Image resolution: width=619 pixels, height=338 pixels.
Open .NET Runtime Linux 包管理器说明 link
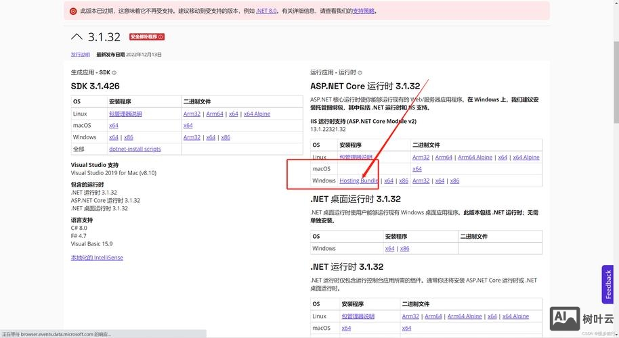coord(358,316)
